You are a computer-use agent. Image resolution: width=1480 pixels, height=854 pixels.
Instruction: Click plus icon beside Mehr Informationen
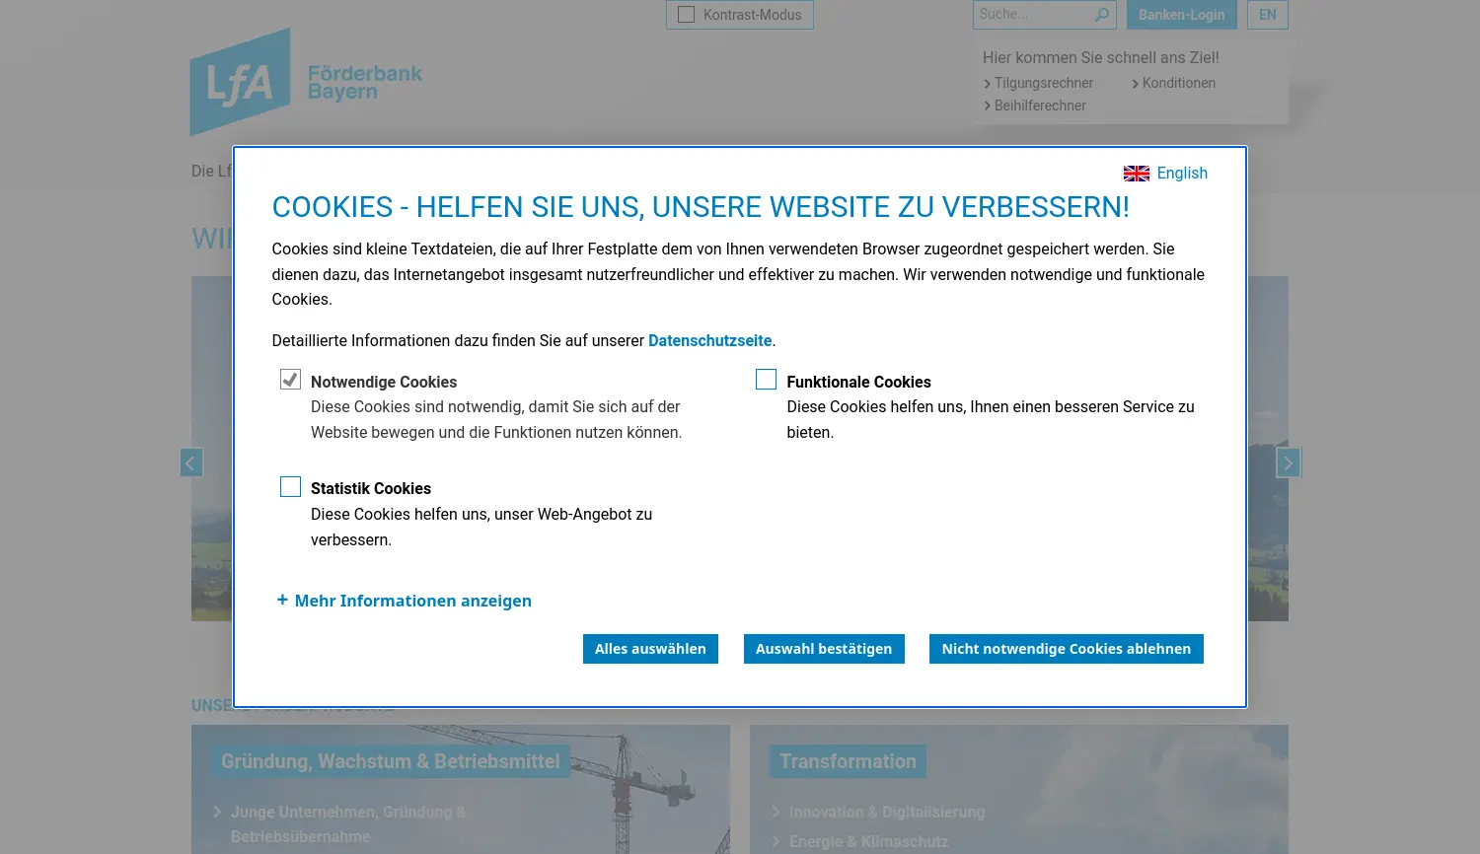pyautogui.click(x=282, y=600)
